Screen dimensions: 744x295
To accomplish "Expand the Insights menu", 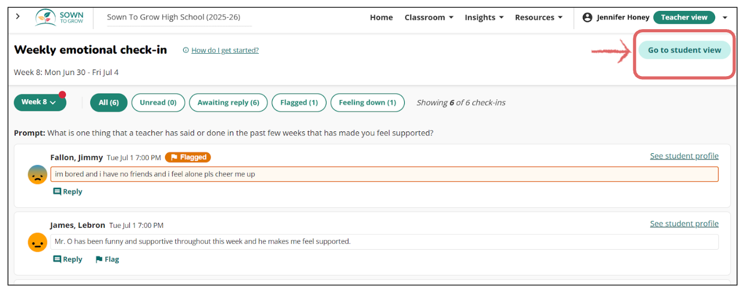I will (484, 17).
